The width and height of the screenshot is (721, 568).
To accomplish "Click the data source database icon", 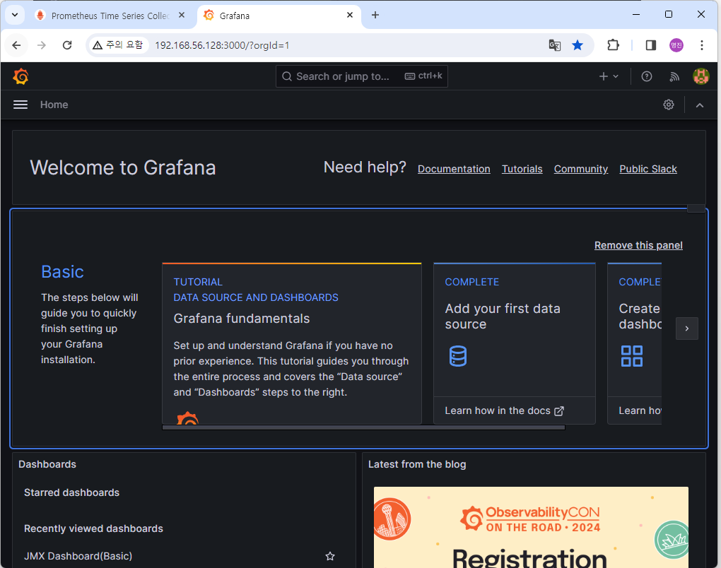I will pyautogui.click(x=457, y=356).
